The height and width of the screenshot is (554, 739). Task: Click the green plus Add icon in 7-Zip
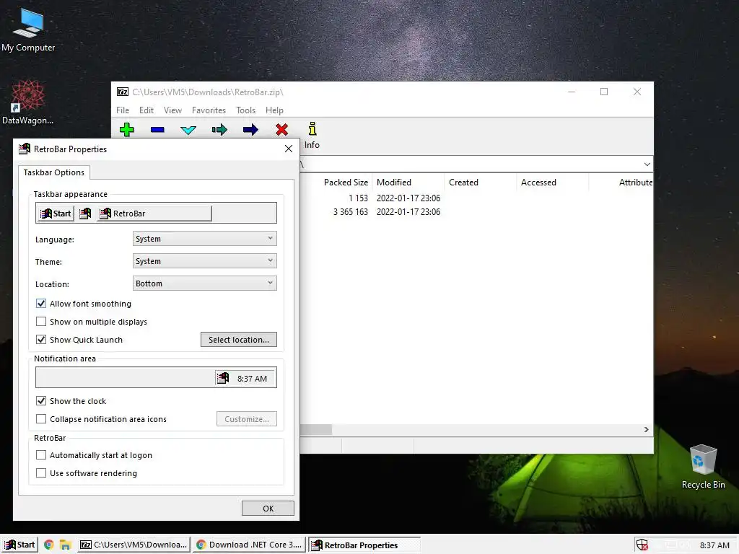[x=127, y=130]
